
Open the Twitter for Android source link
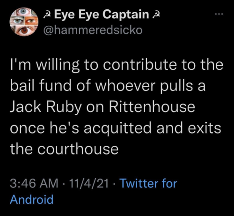(x=94, y=191)
